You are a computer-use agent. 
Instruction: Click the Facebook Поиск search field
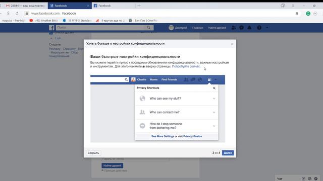tap(101, 28)
